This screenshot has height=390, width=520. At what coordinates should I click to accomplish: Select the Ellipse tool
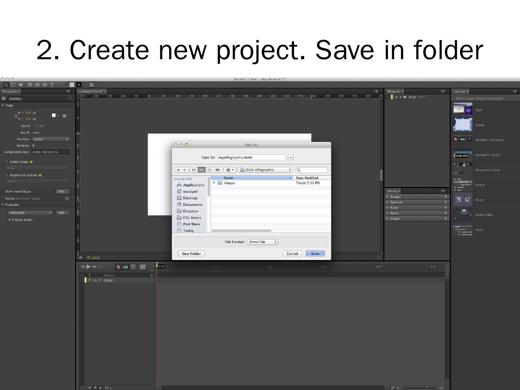pos(45,85)
